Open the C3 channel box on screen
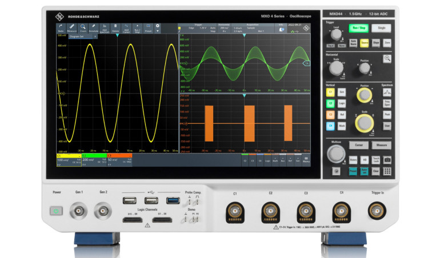The height and width of the screenshot is (258, 440). (119, 160)
